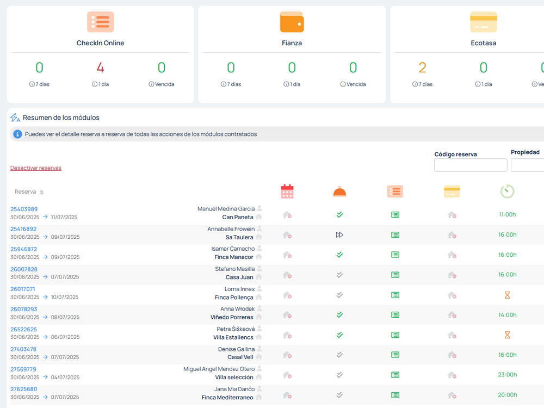
Task: Click the Código reserva input field
Action: tap(471, 165)
